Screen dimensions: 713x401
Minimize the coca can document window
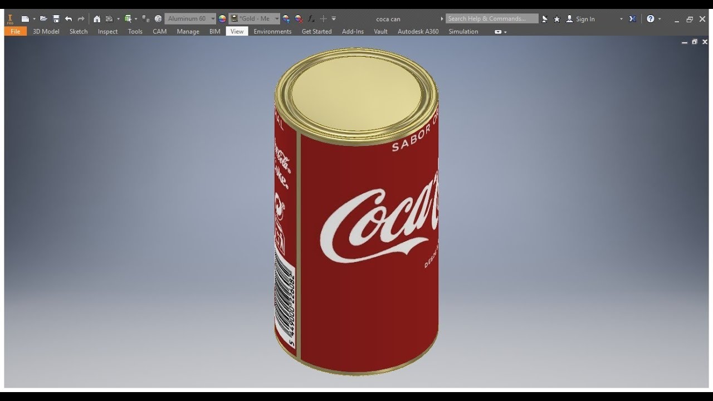coord(685,42)
